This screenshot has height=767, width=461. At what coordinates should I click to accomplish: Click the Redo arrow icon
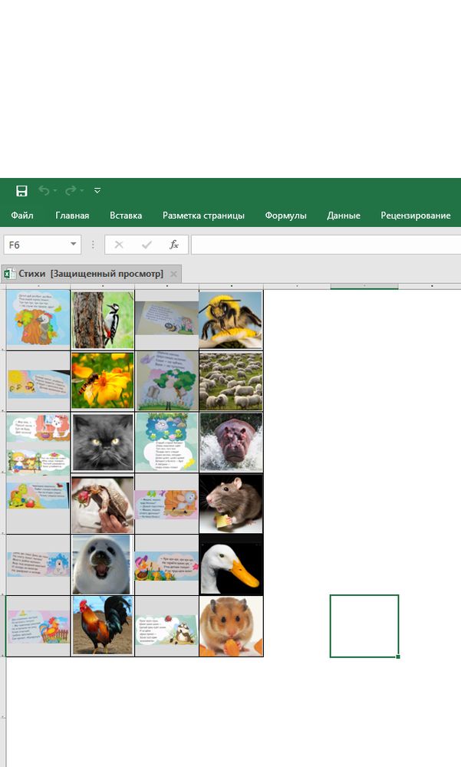pos(70,190)
